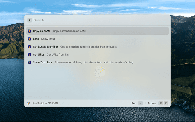Click the Get URLs script icon
Screen dimensions: 195x122
click(30, 55)
